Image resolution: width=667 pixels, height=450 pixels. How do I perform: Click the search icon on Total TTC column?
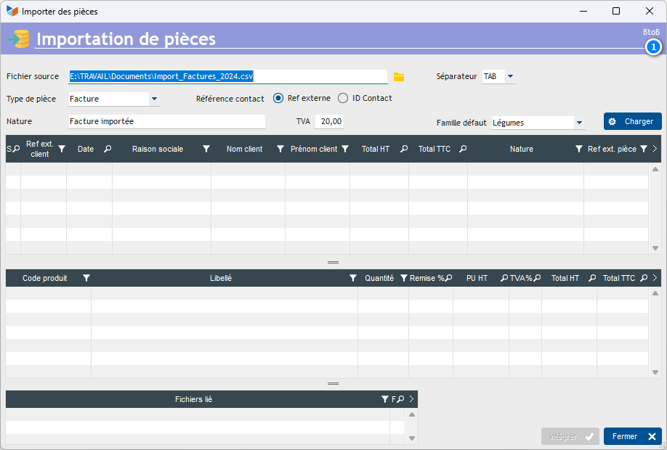[x=463, y=149]
